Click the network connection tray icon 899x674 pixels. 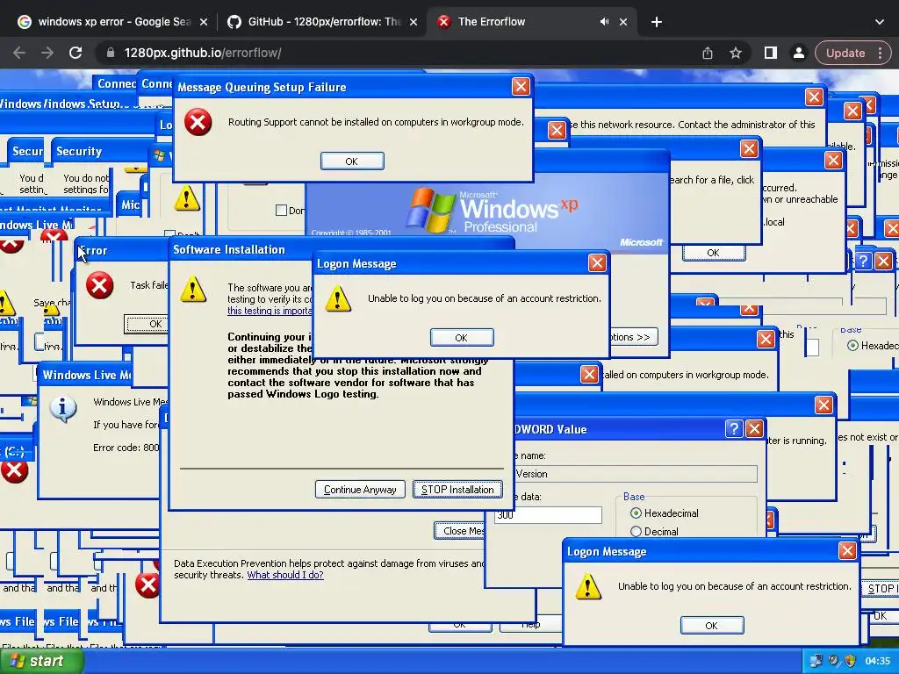[816, 661]
